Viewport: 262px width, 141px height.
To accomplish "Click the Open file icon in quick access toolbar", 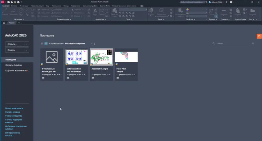I will click(12, 2).
